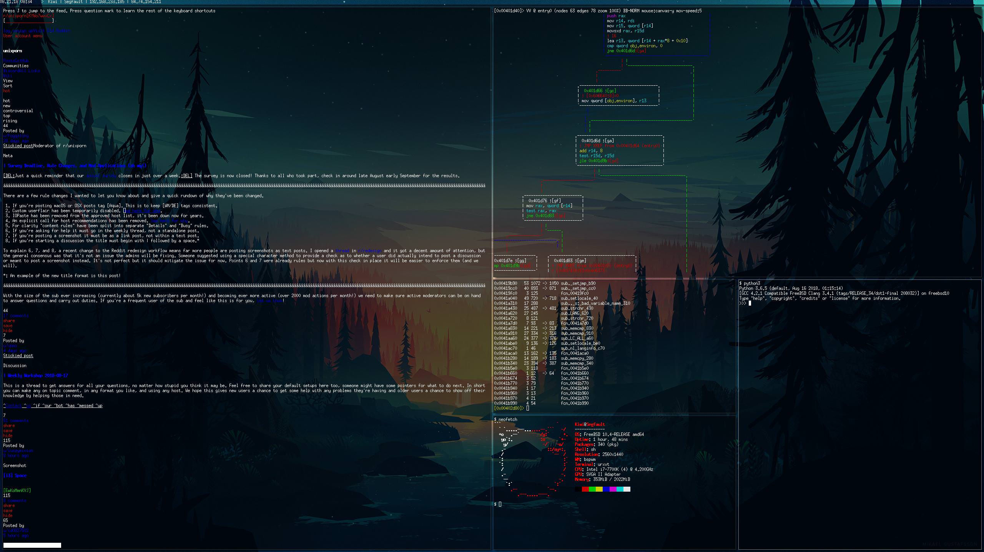Click the green neofetch color block
The height and width of the screenshot is (552, 984).
(592, 489)
